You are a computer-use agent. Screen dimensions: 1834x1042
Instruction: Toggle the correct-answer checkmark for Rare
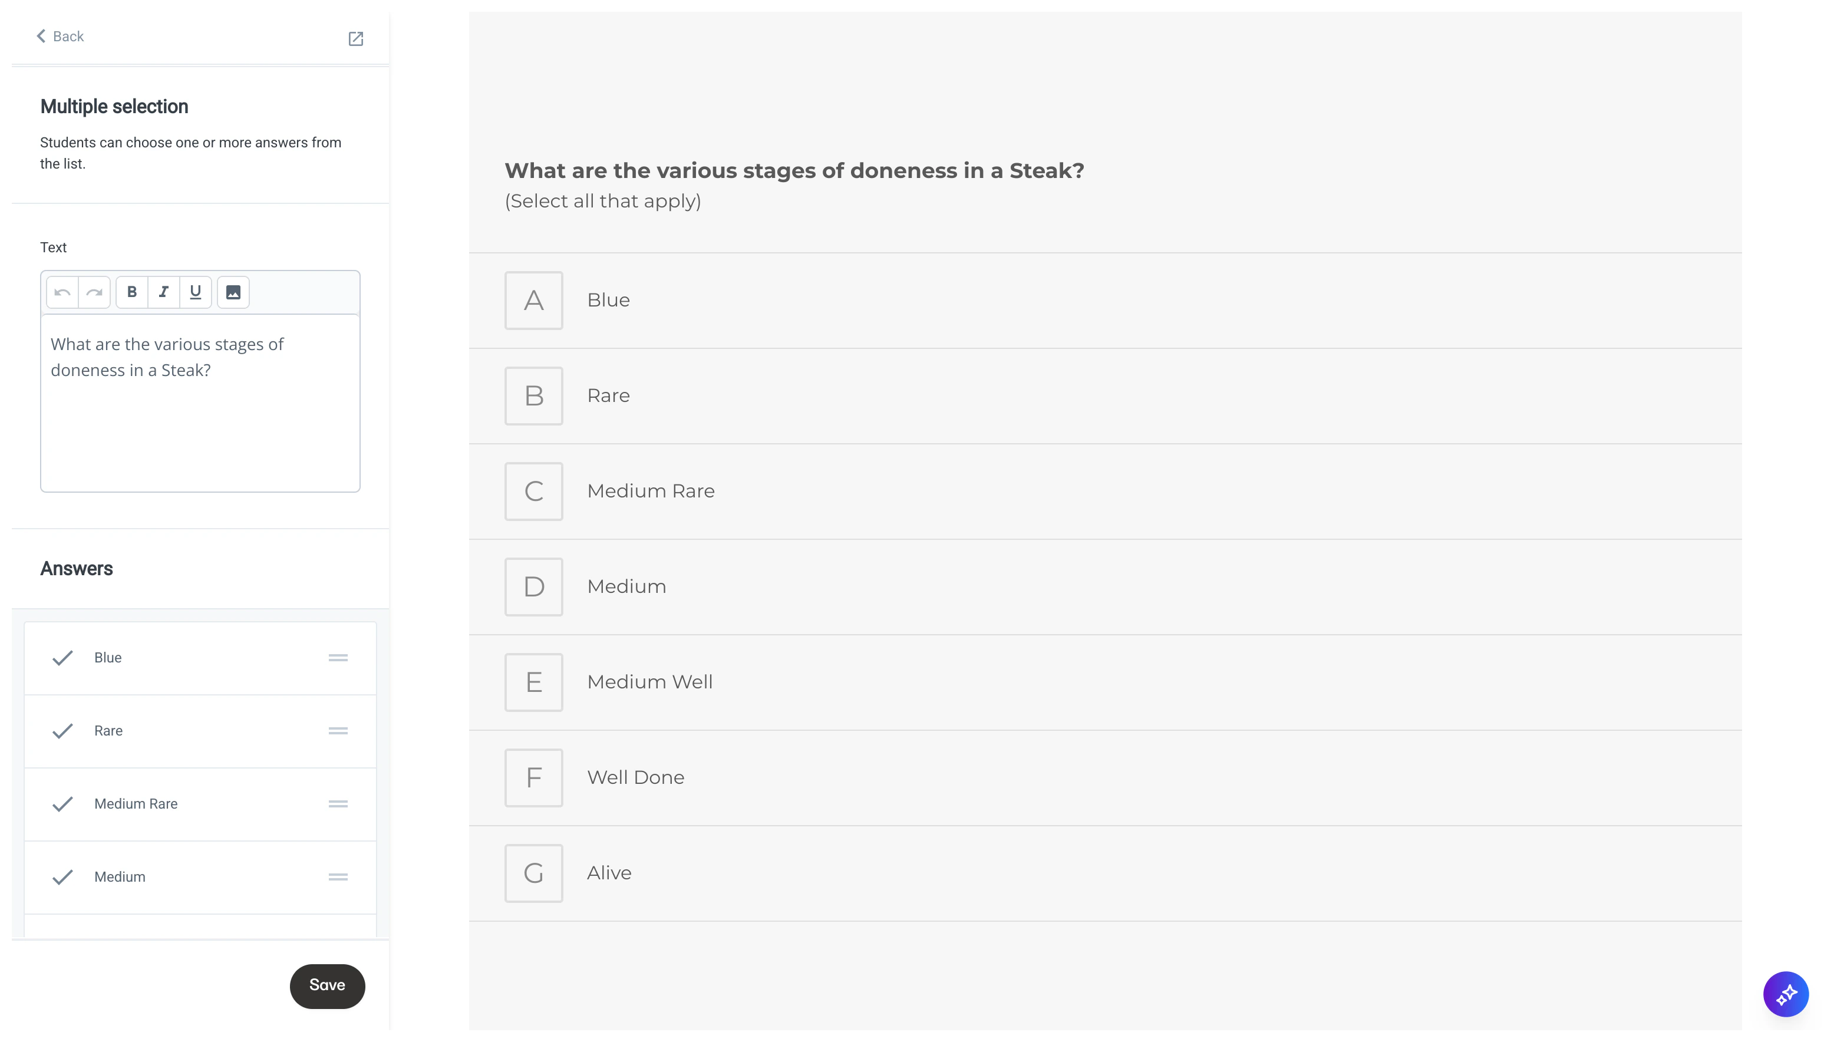[x=62, y=731]
